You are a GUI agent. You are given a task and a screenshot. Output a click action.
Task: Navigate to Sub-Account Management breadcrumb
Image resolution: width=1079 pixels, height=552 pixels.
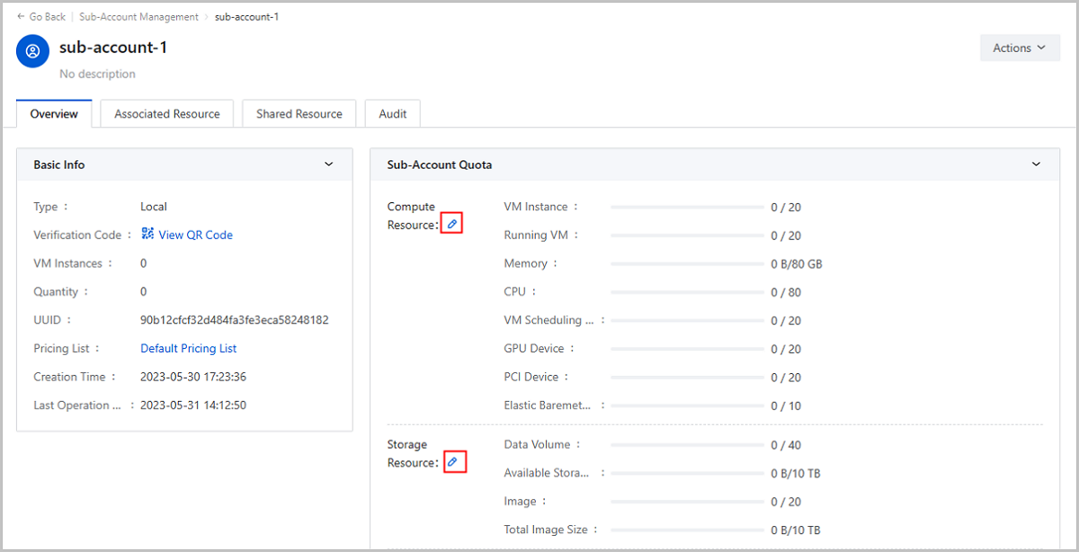coord(138,16)
